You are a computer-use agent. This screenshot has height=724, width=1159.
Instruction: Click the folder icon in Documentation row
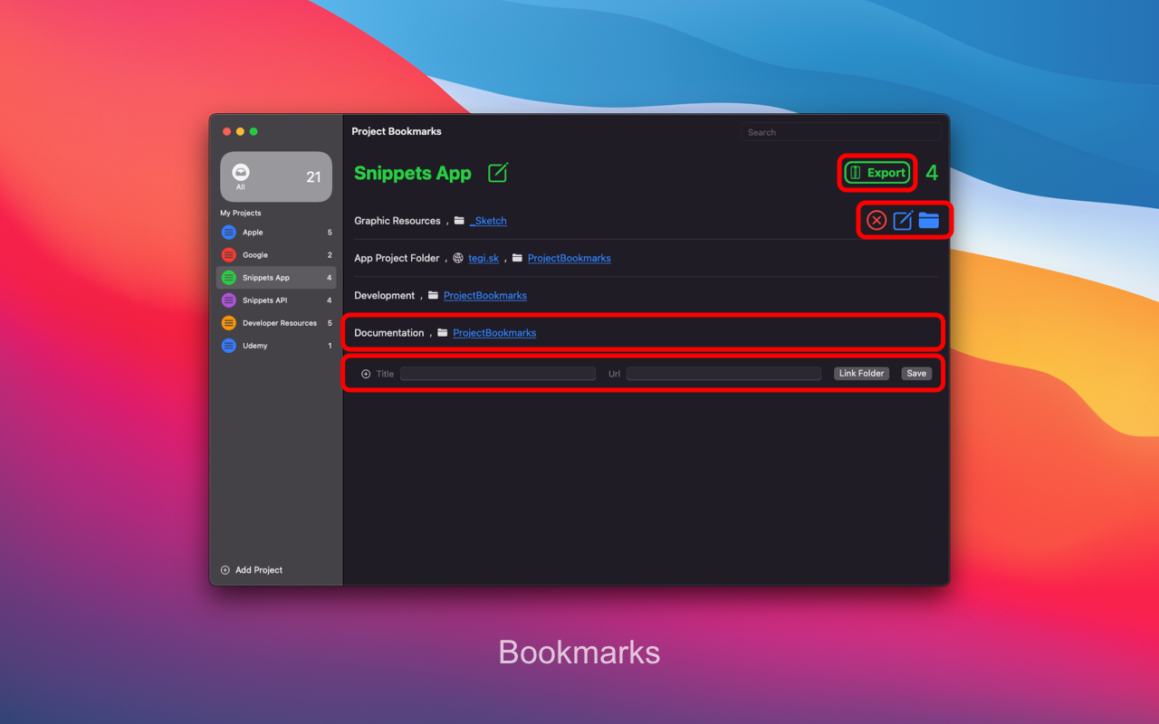443,333
